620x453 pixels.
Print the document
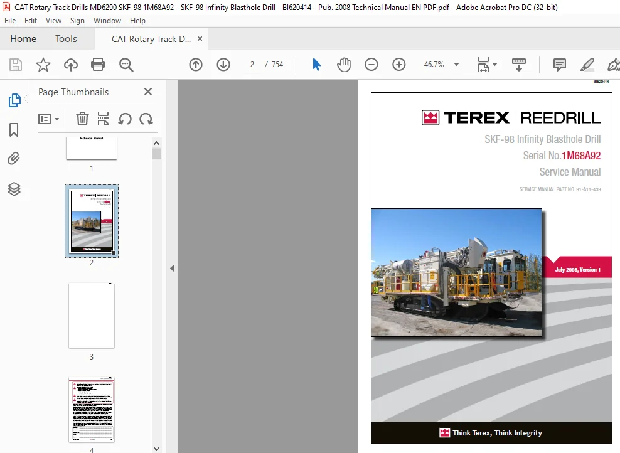click(98, 65)
